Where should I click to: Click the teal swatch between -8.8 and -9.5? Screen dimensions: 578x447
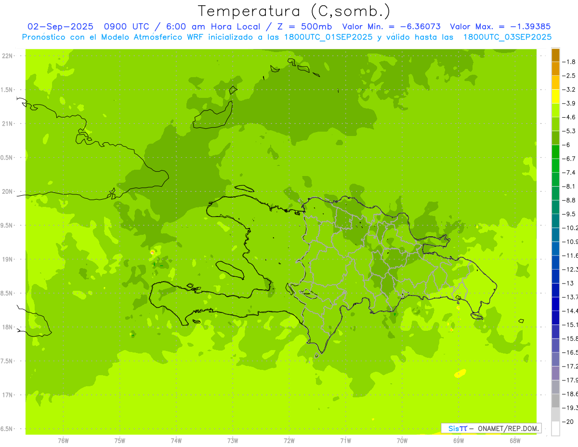(x=555, y=207)
